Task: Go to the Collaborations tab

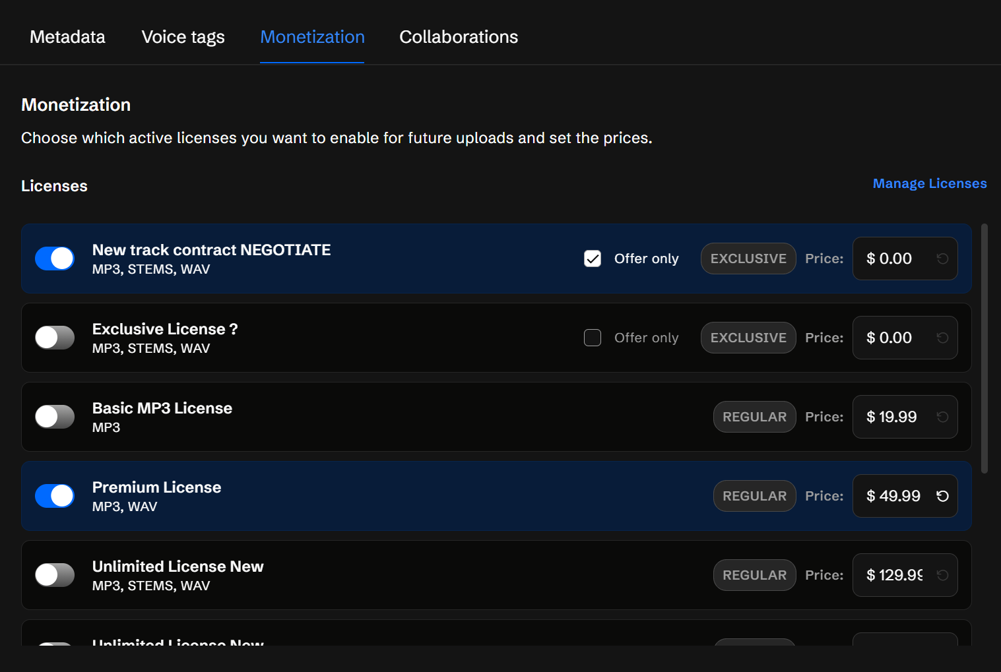Action: 459,37
